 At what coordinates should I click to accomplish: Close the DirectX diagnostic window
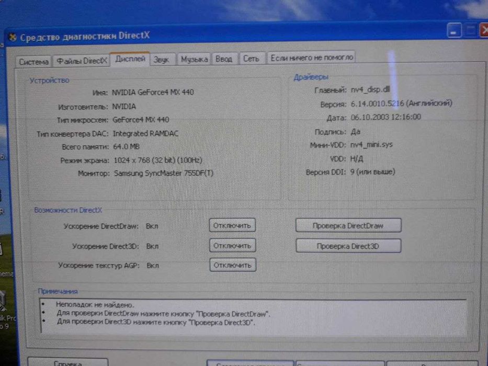click(484, 30)
